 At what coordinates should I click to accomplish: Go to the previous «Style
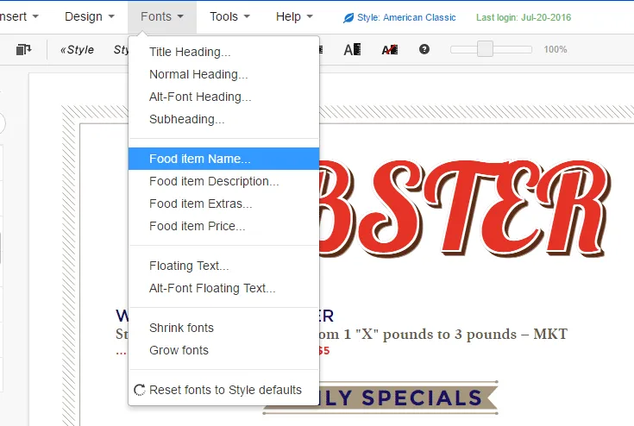[x=77, y=50]
